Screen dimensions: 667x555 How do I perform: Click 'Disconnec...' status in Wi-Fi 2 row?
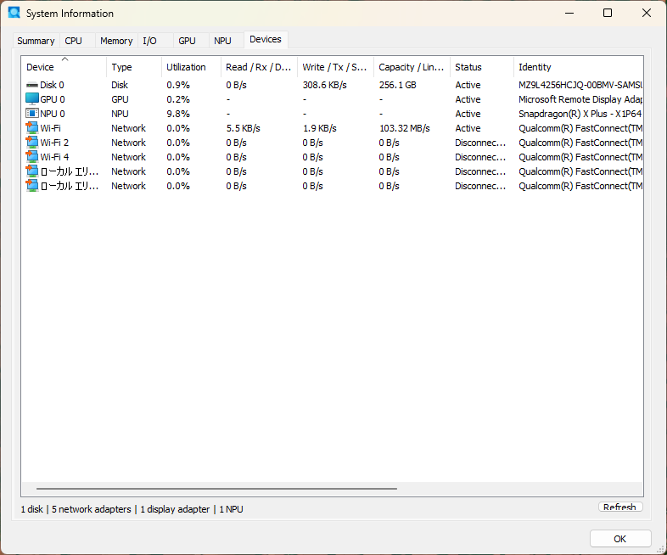point(480,143)
